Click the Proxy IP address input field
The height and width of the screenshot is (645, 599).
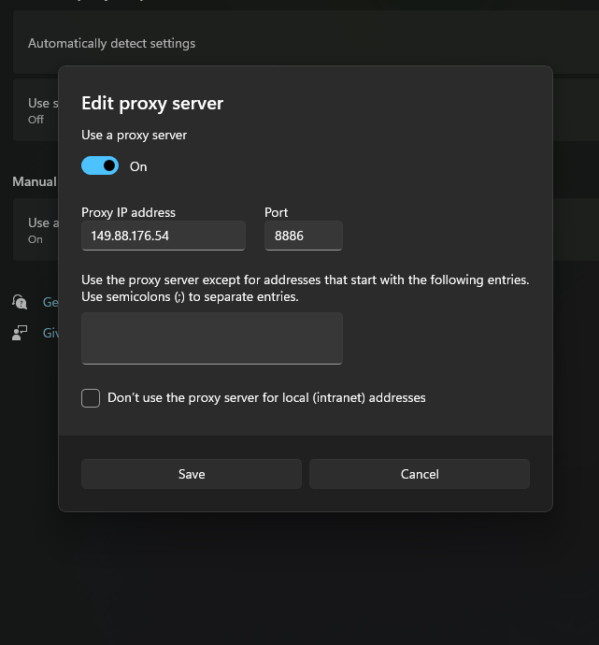coord(163,236)
